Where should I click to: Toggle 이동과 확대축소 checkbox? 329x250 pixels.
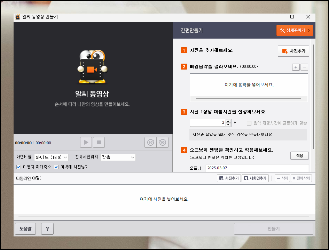pyautogui.click(x=19, y=167)
